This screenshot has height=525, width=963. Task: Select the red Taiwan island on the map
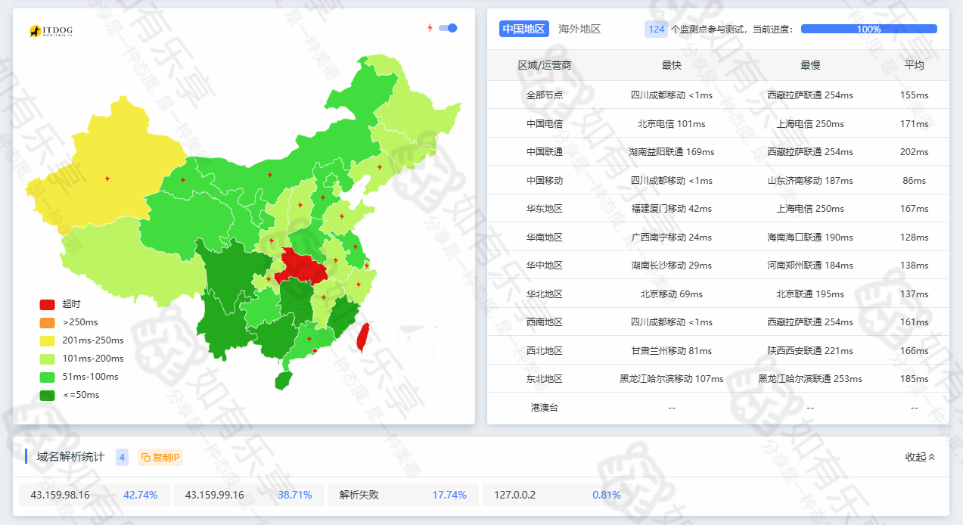tap(363, 337)
